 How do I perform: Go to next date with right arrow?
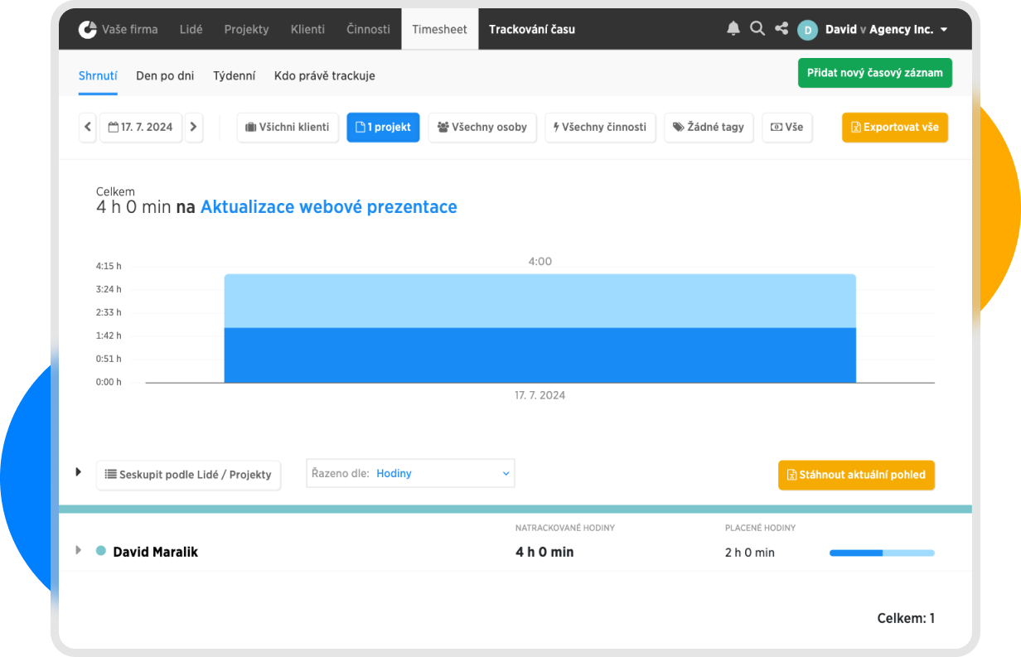point(194,128)
